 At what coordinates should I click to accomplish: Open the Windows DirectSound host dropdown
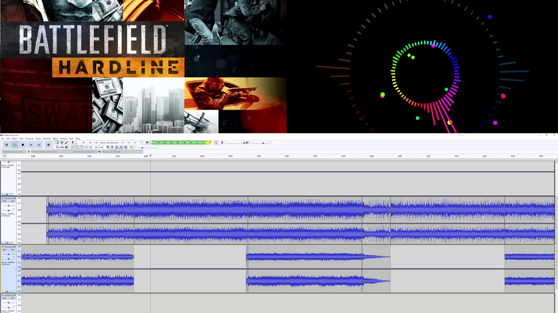tap(14, 152)
